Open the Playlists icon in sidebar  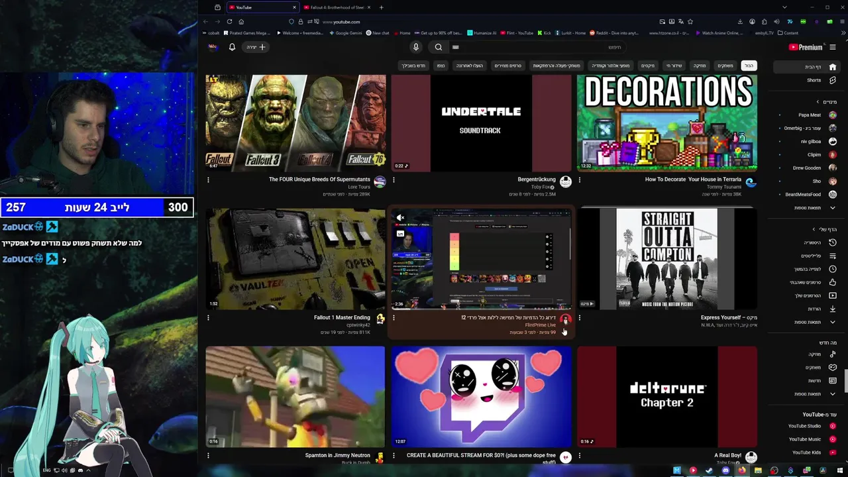pyautogui.click(x=833, y=256)
